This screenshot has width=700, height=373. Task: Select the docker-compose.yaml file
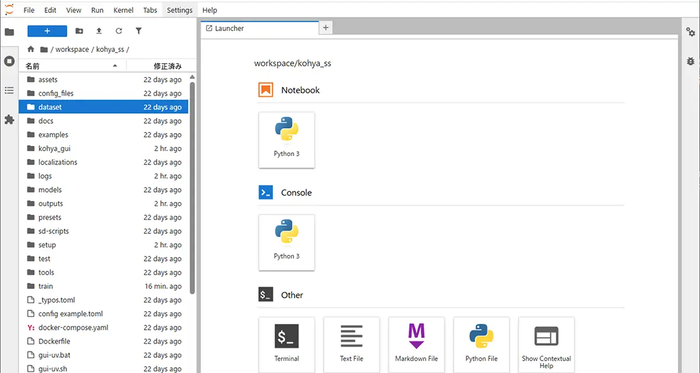pyautogui.click(x=104, y=327)
